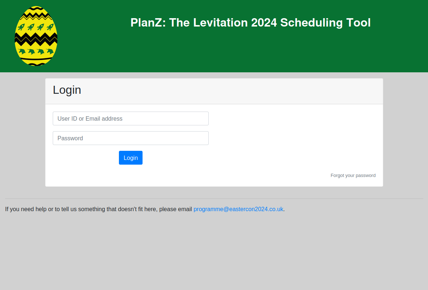Click the horizontal divider above the help text
The height and width of the screenshot is (290, 428).
(x=214, y=199)
